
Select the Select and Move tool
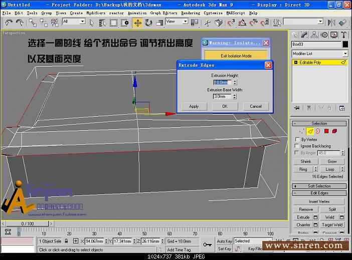pos(137,23)
